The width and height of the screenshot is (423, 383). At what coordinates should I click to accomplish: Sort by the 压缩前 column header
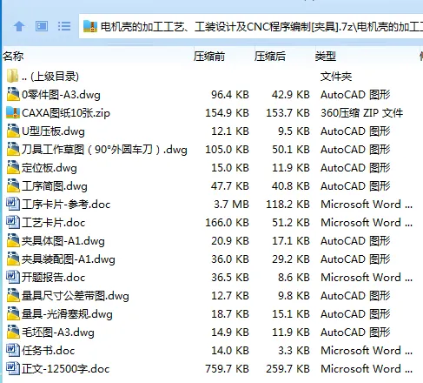[x=209, y=56]
